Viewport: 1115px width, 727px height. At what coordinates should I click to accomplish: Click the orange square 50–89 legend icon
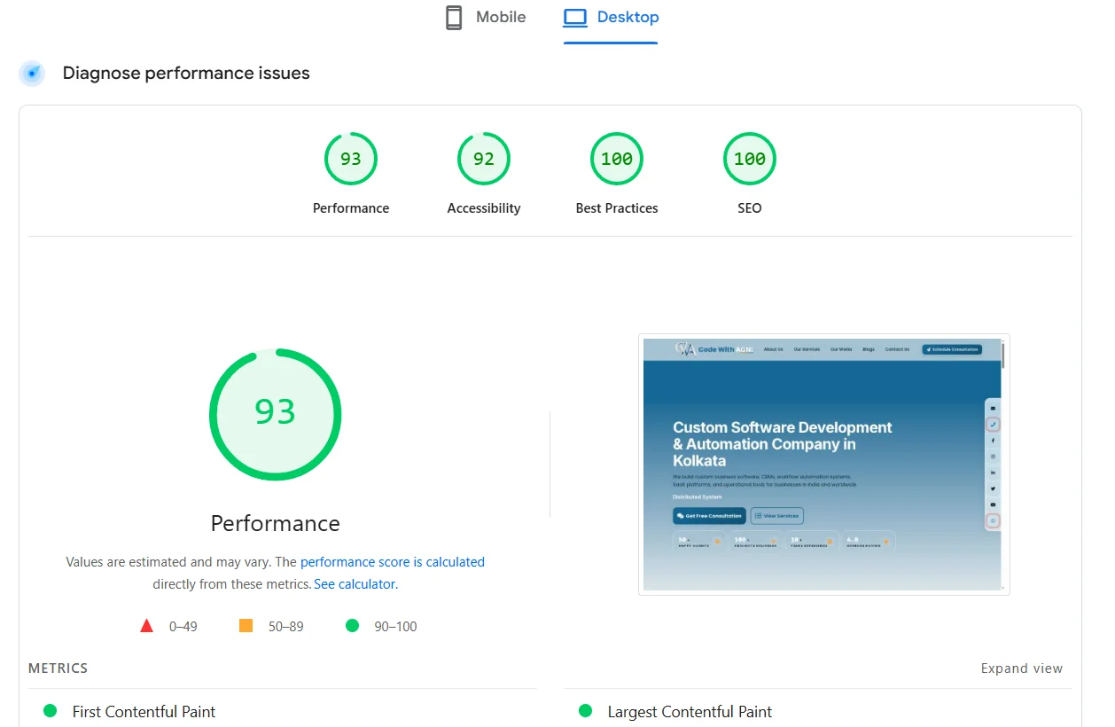pos(246,626)
